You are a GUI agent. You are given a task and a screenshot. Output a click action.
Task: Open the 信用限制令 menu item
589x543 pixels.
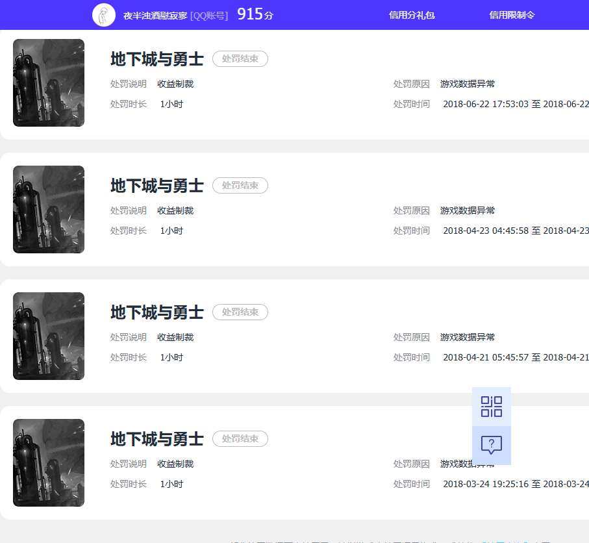[x=512, y=15]
